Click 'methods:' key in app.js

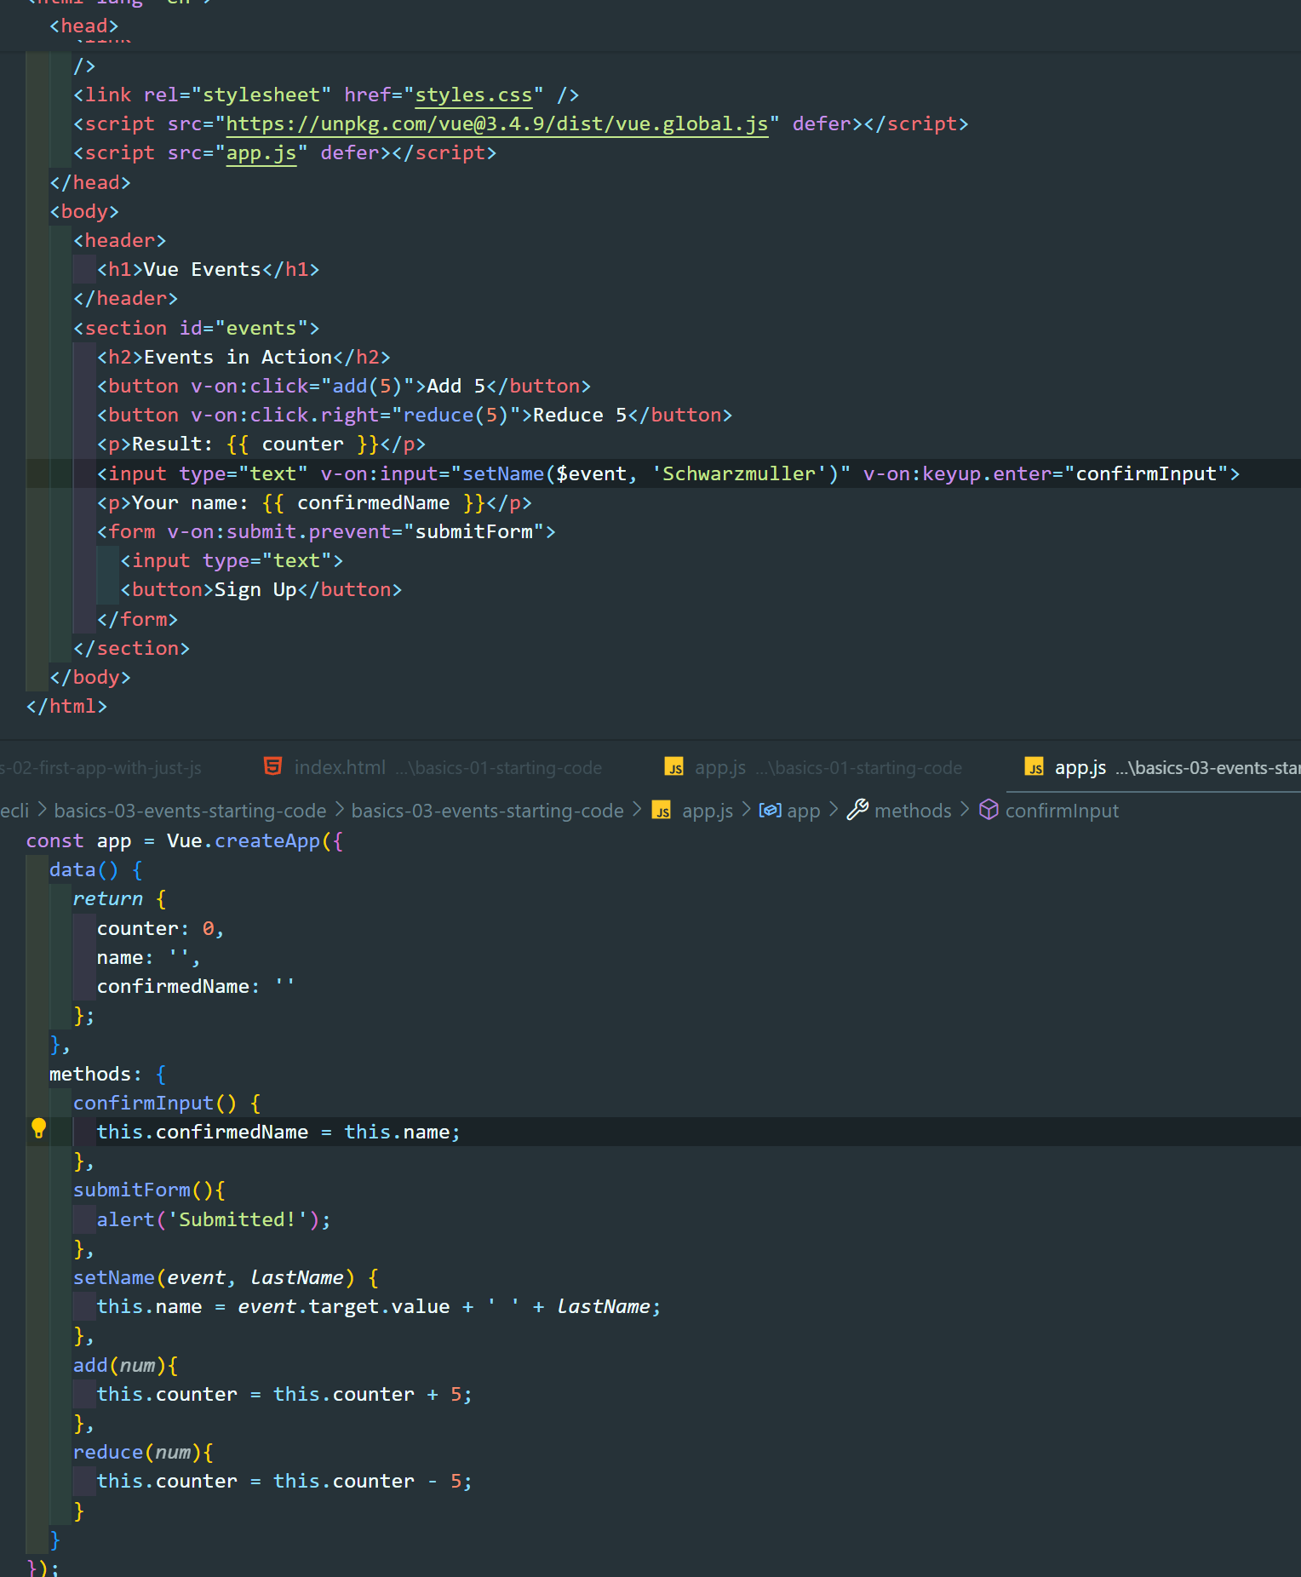click(x=95, y=1075)
